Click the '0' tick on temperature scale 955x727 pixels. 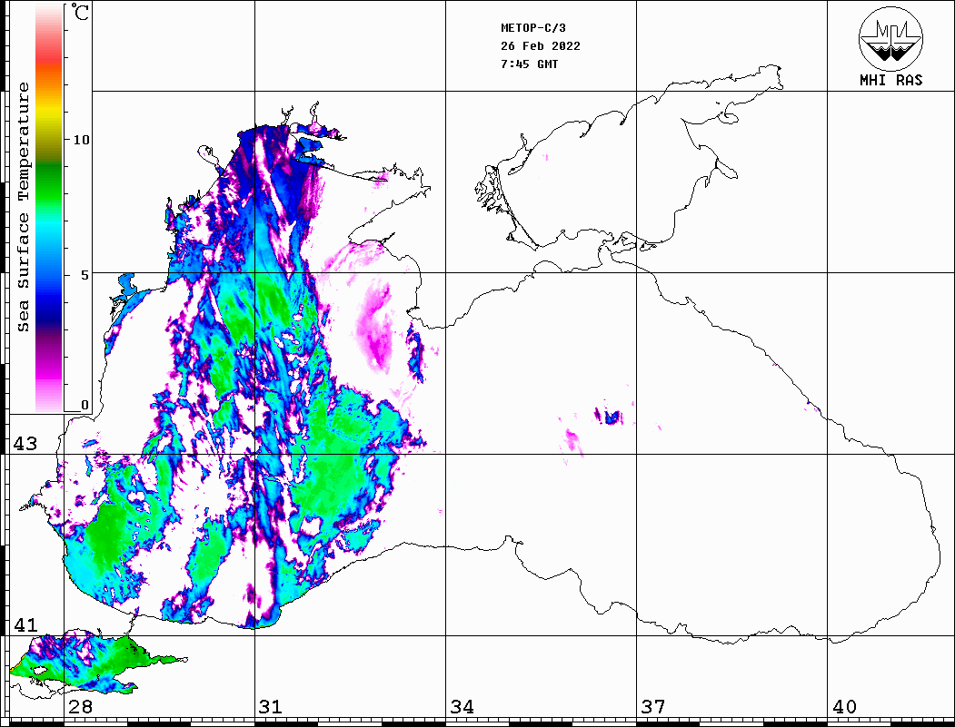click(85, 405)
